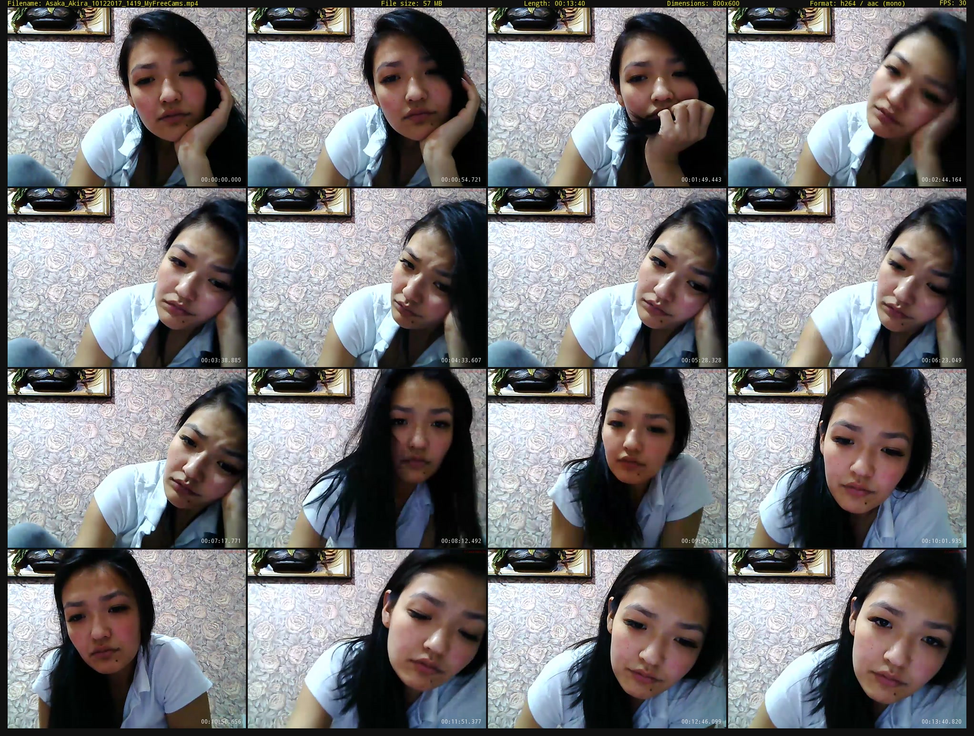The image size is (974, 736).
Task: Select the final thumbnail at 00:13:40.820
Action: point(847,639)
